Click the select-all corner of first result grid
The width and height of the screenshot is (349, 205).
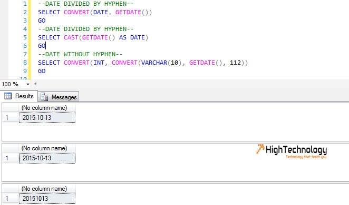tap(11, 108)
